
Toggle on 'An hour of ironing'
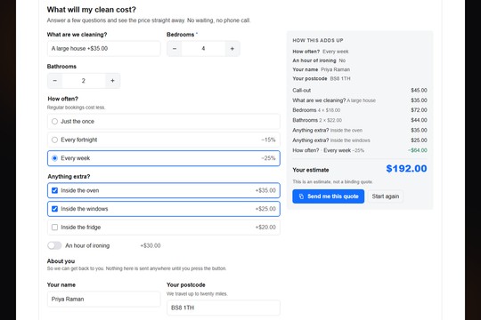coord(54,245)
